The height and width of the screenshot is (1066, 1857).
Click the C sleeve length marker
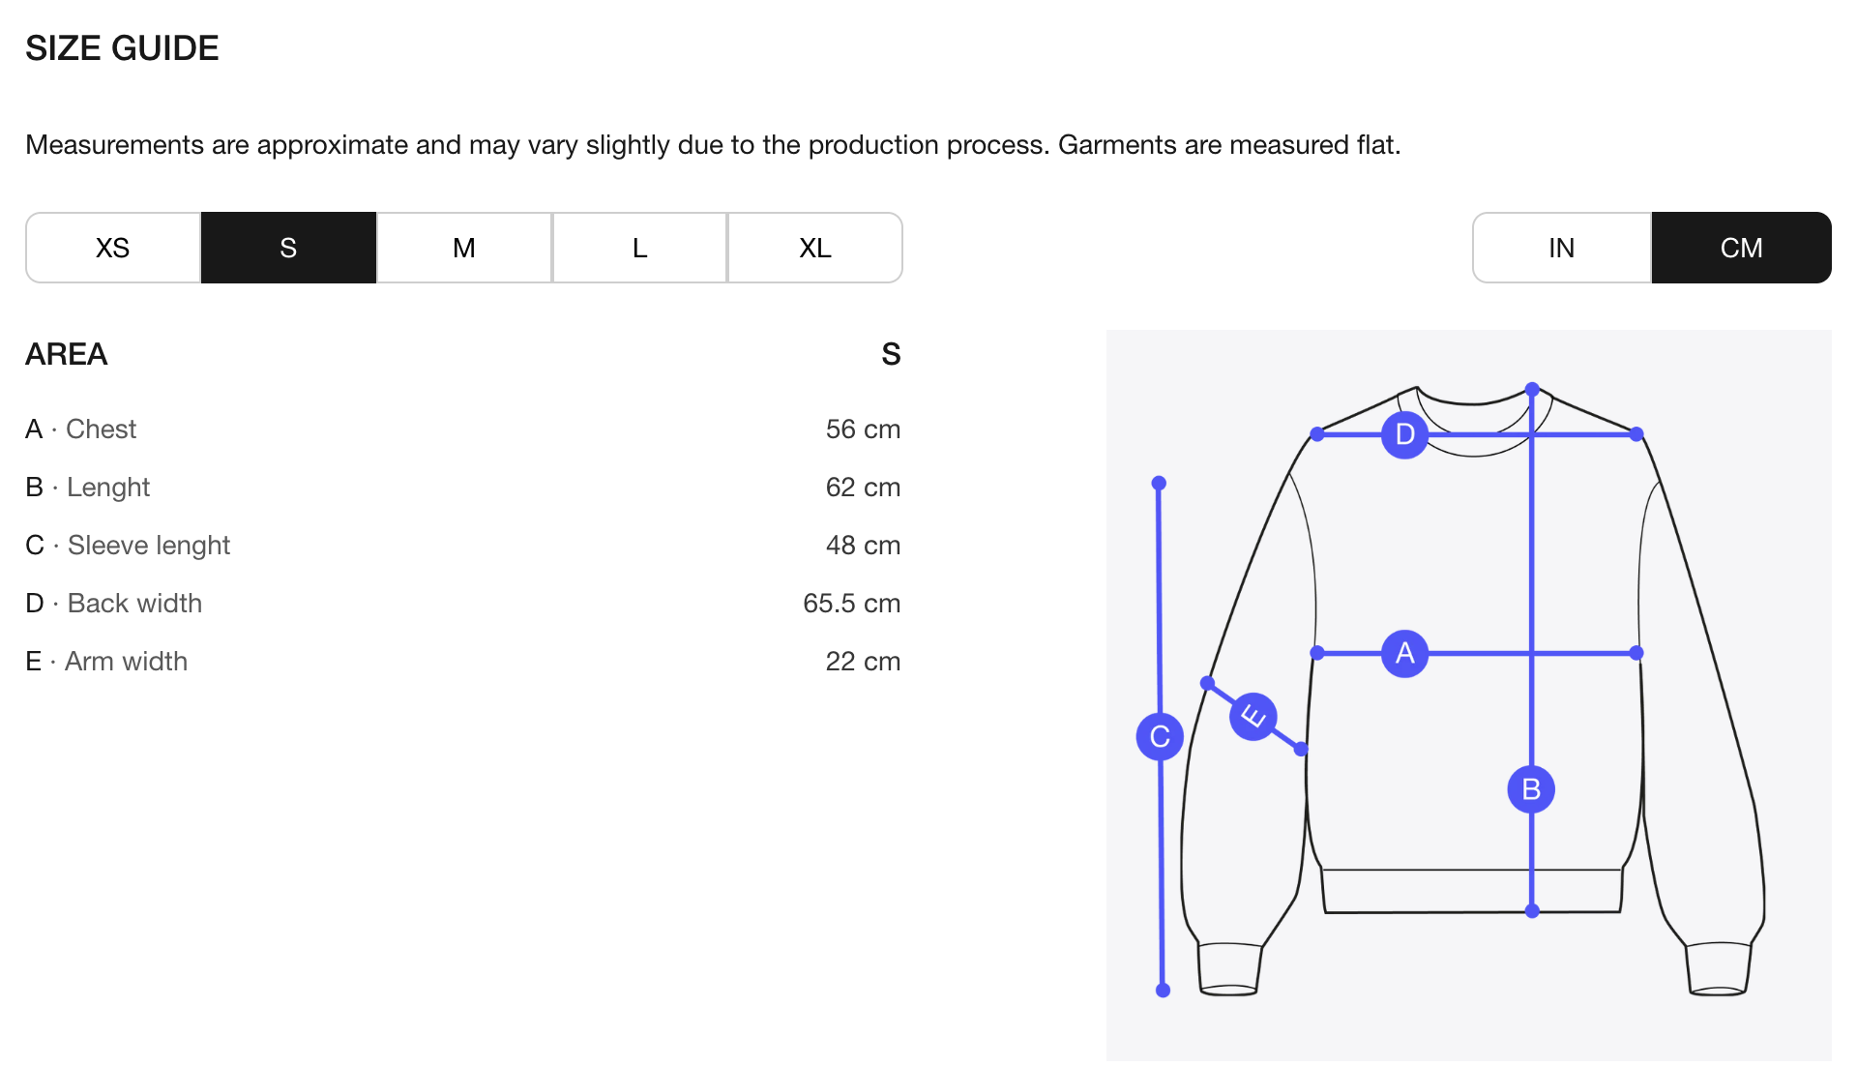pyautogui.click(x=1160, y=737)
